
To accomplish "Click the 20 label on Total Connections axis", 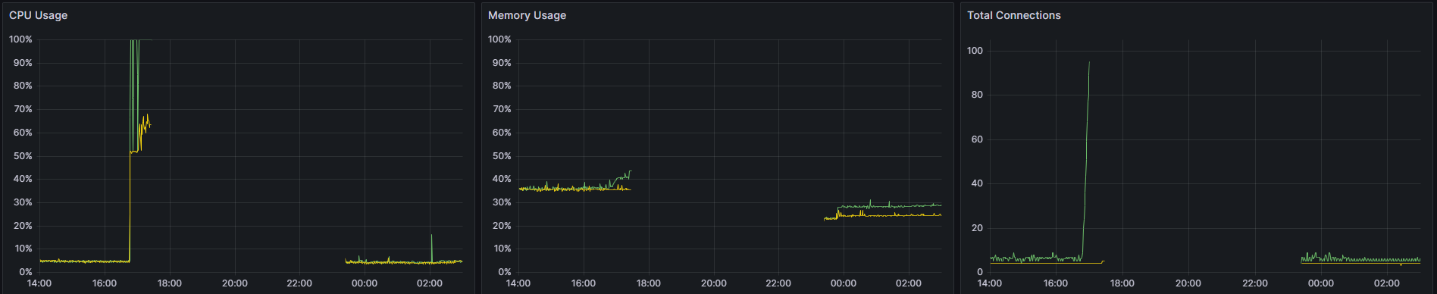I will tap(977, 228).
